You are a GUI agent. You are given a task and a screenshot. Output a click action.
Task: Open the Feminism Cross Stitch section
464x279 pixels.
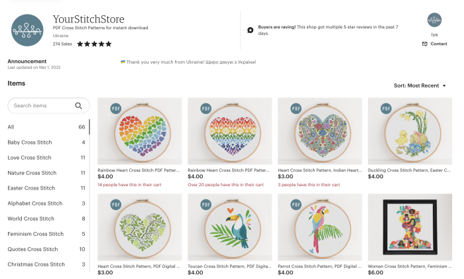[36, 234]
